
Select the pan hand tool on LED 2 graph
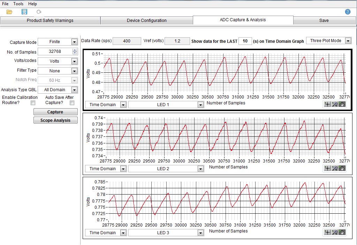(x=342, y=168)
